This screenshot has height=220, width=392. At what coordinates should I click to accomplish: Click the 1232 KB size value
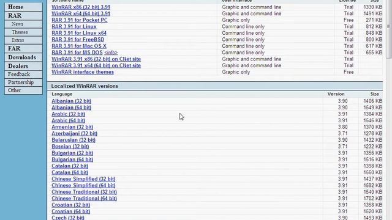click(373, 147)
